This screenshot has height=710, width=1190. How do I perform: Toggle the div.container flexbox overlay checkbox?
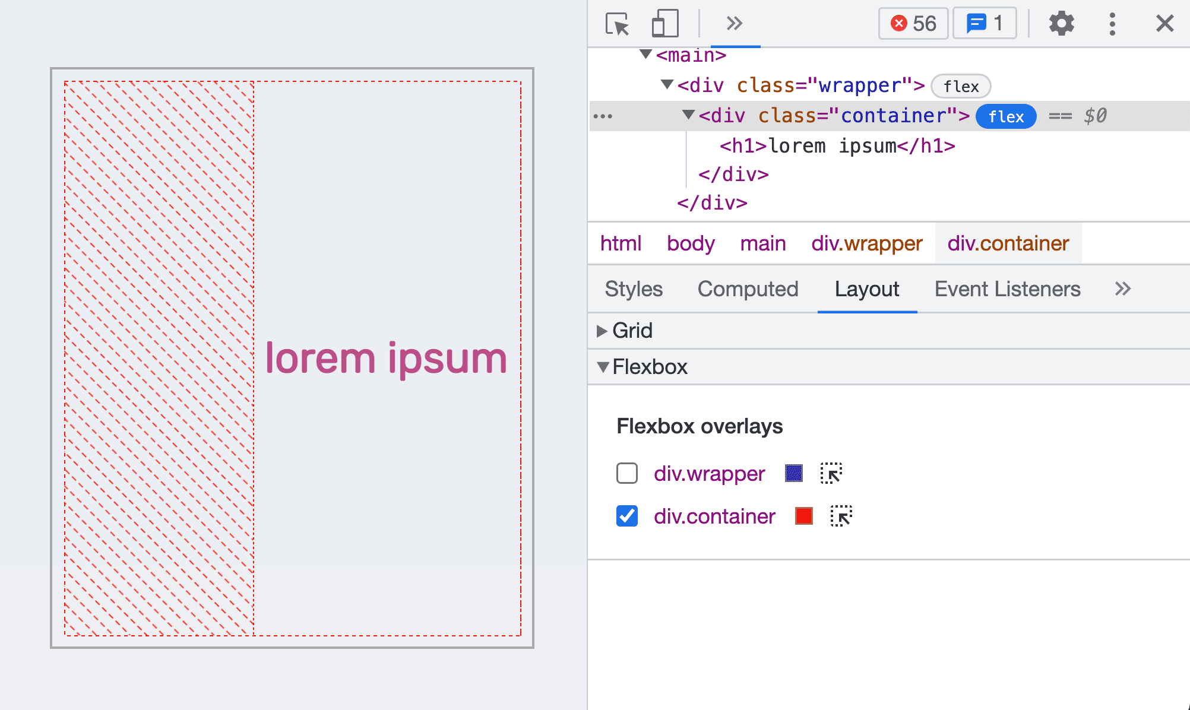[x=625, y=516]
